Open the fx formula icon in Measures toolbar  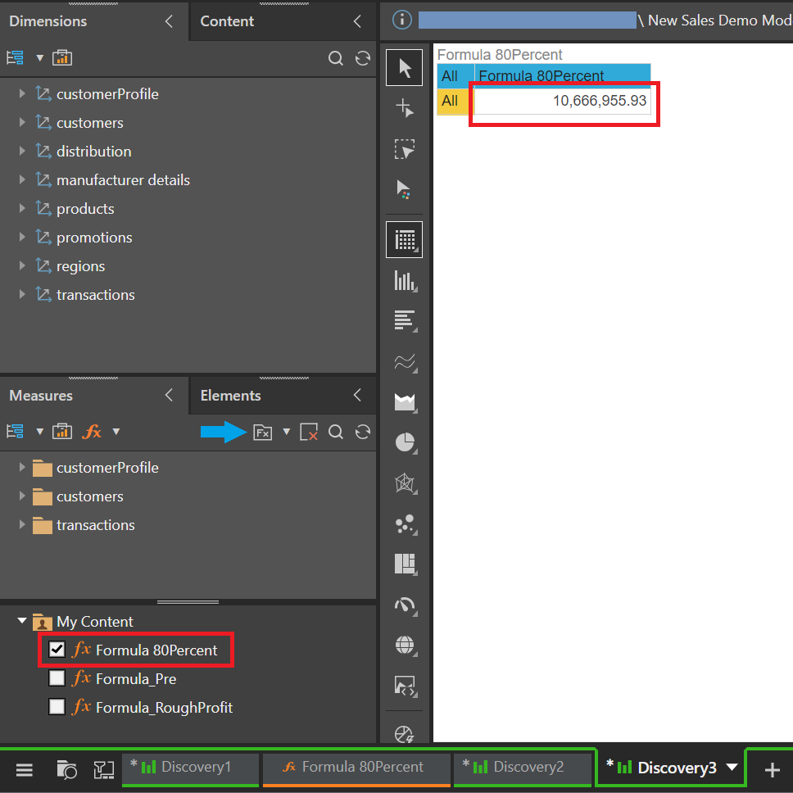pyautogui.click(x=92, y=432)
